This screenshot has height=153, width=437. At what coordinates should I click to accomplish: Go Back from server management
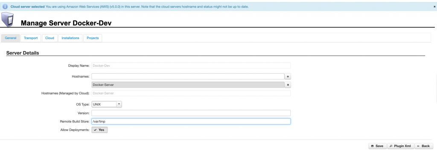pos(423,146)
